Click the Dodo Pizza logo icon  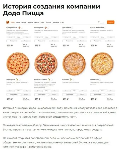tap(8, 22)
